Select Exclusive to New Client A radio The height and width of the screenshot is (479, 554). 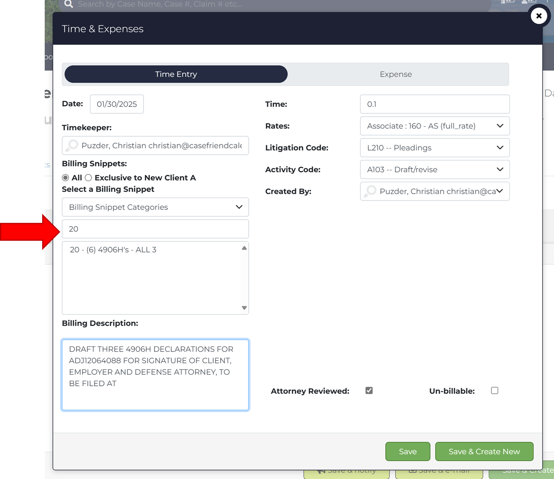point(88,178)
